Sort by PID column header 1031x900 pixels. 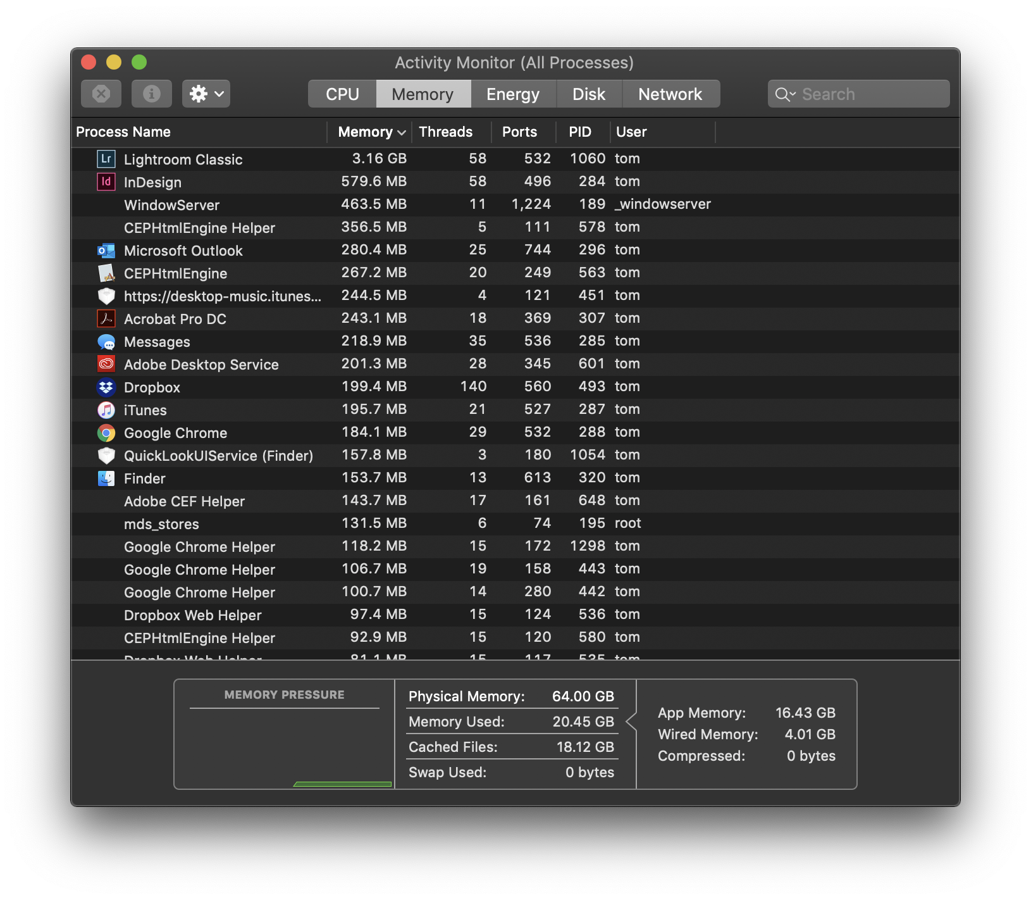tap(583, 132)
